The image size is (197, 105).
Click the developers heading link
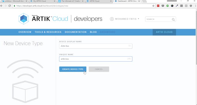[x=88, y=19]
